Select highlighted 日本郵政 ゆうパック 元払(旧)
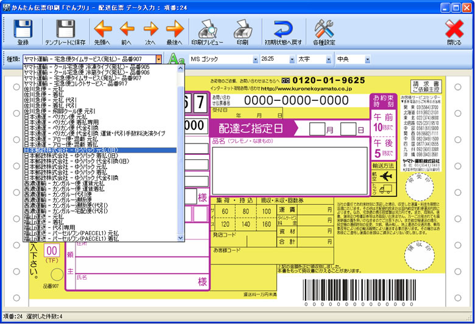The height and width of the screenshot is (324, 475). point(100,150)
